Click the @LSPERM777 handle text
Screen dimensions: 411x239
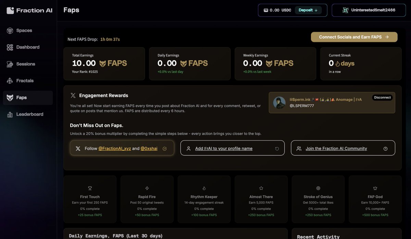click(x=301, y=106)
